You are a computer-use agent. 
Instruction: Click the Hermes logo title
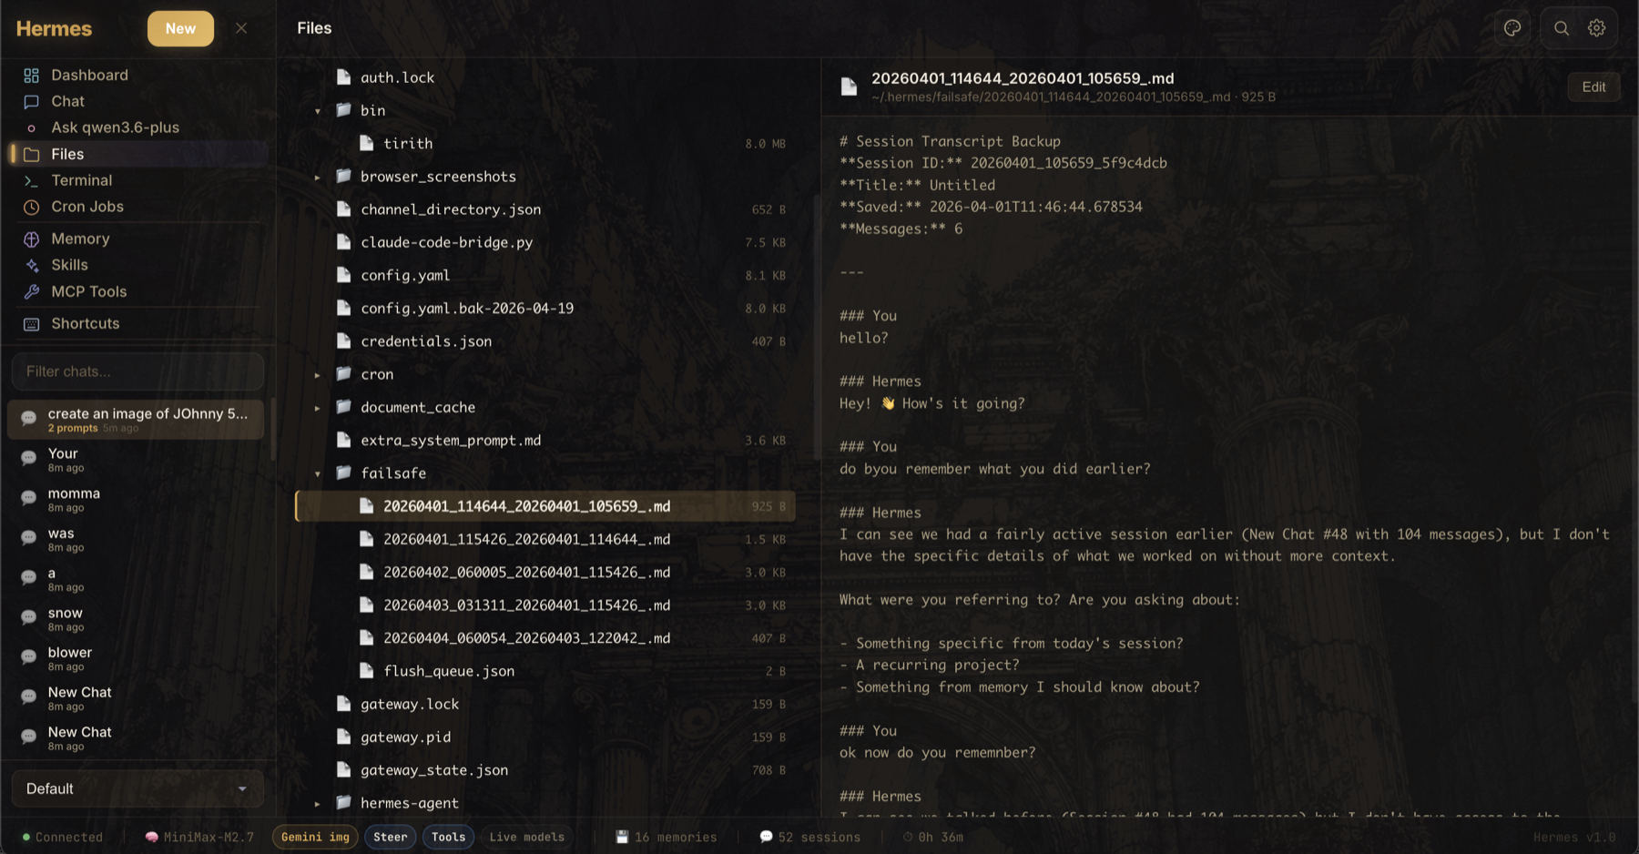(x=54, y=28)
